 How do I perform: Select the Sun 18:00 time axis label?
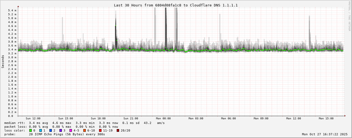coord(98,119)
